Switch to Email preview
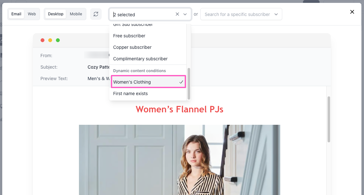This screenshot has width=364, height=195. click(16, 14)
